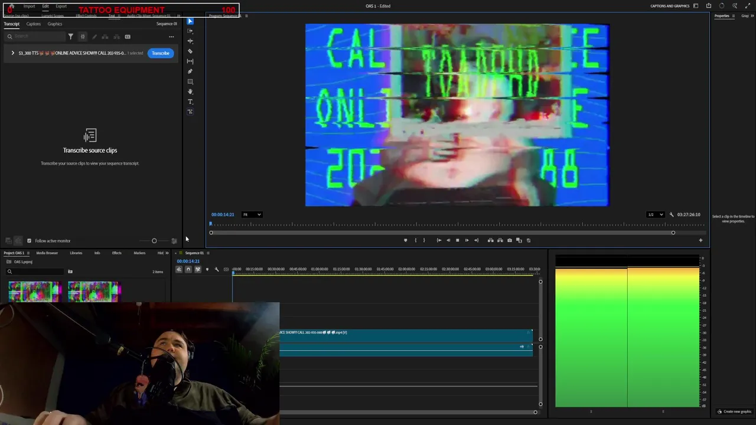756x425 pixels.
Task: Toggle Follow active monitor checkbox
Action: [x=29, y=241]
